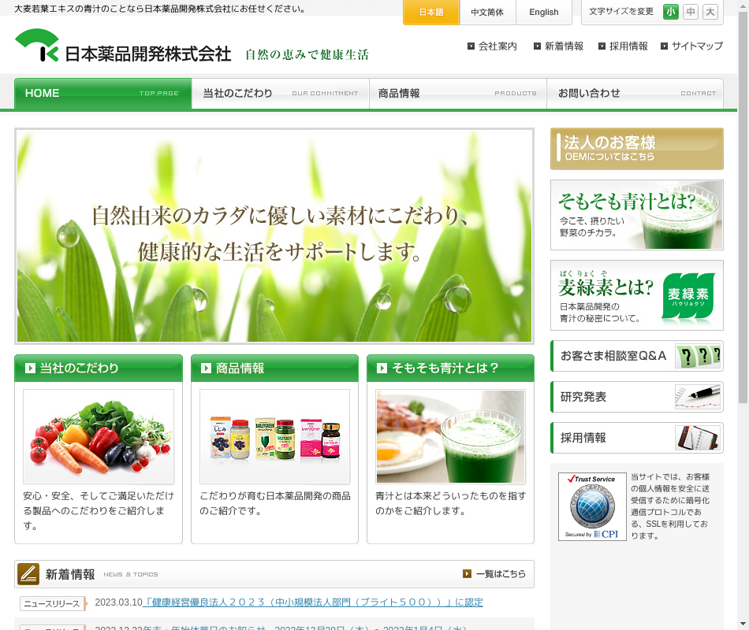Select the HOME navigation tab

tap(103, 94)
